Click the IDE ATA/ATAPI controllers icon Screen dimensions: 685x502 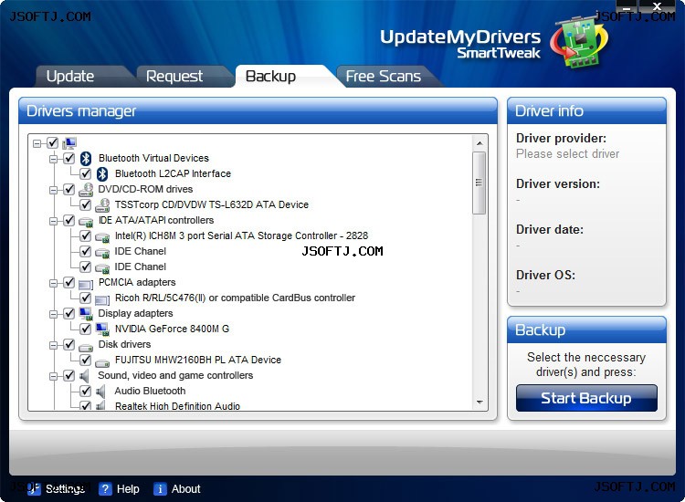click(x=86, y=221)
